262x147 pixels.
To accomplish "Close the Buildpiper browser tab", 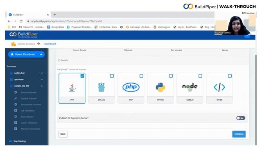I will 48,15.
